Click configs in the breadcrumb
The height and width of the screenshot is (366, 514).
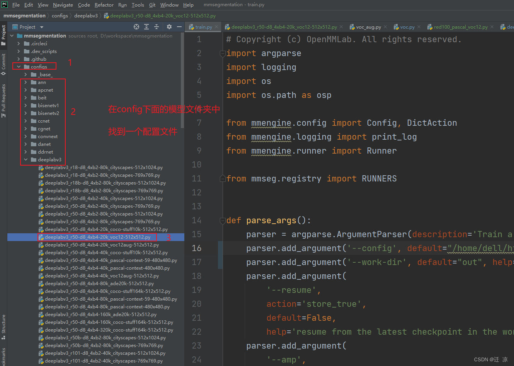pyautogui.click(x=60, y=15)
